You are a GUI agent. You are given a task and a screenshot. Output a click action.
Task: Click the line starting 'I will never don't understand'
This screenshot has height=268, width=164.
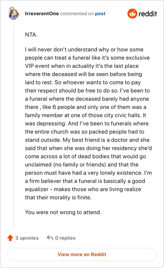(84, 50)
